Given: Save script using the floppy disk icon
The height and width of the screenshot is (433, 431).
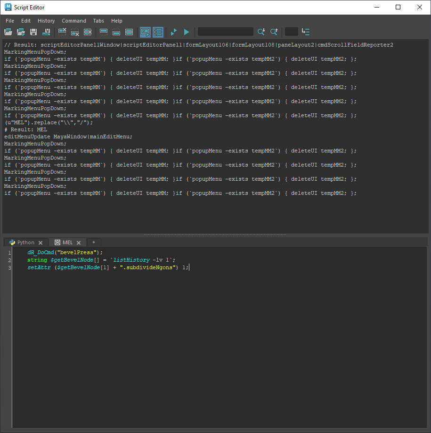Looking at the screenshot, I should click(x=33, y=32).
